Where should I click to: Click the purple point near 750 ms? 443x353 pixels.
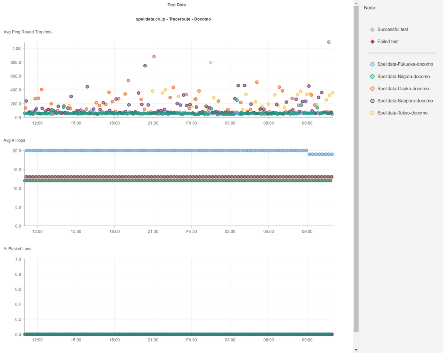[x=145, y=66]
